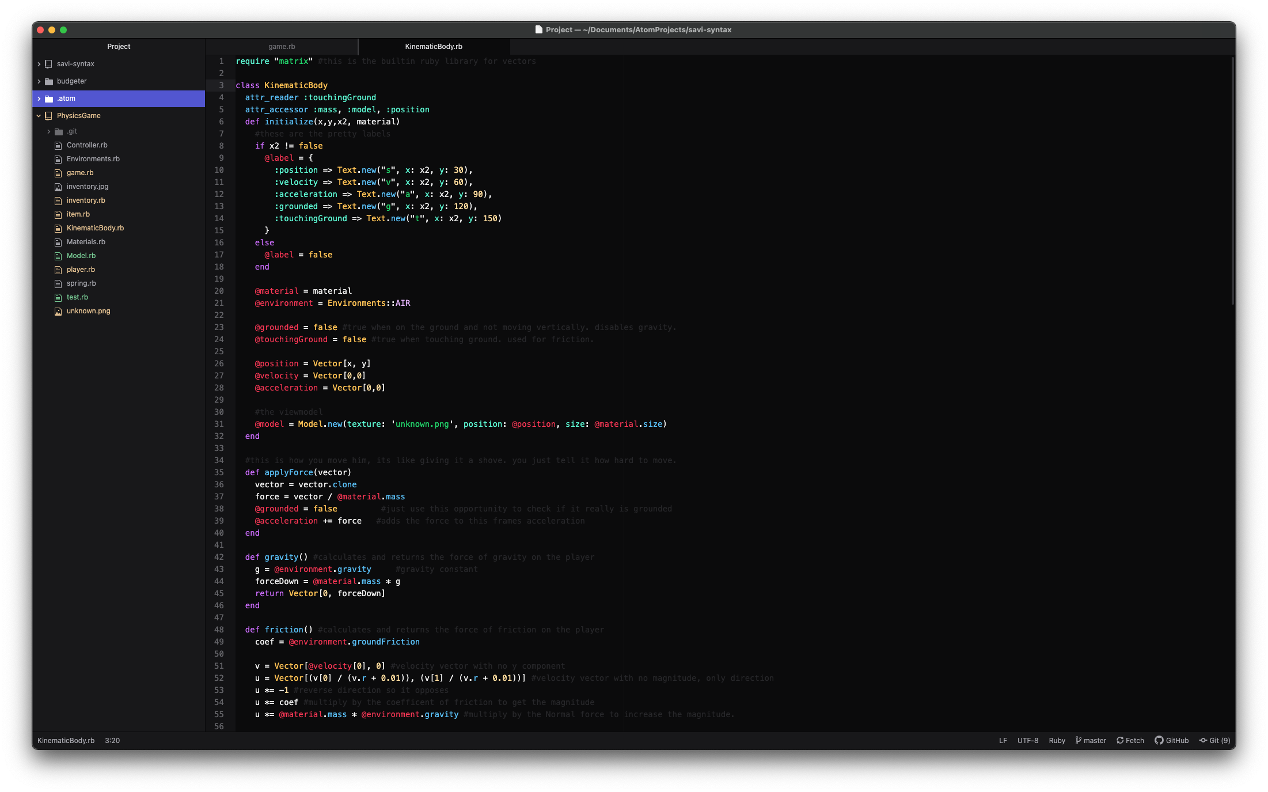Click the budgeter folder icon
Viewport: 1268px width, 792px height.
click(49, 81)
